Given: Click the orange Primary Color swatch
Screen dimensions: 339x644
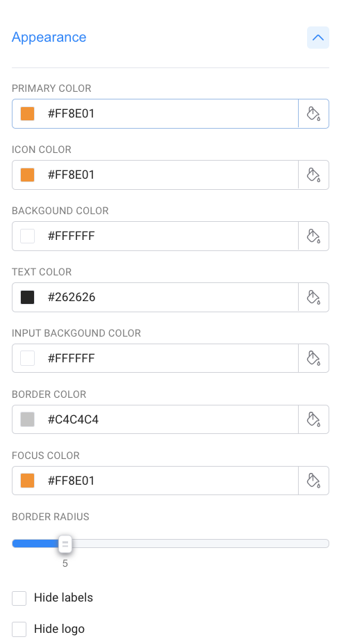Looking at the screenshot, I should point(28,114).
